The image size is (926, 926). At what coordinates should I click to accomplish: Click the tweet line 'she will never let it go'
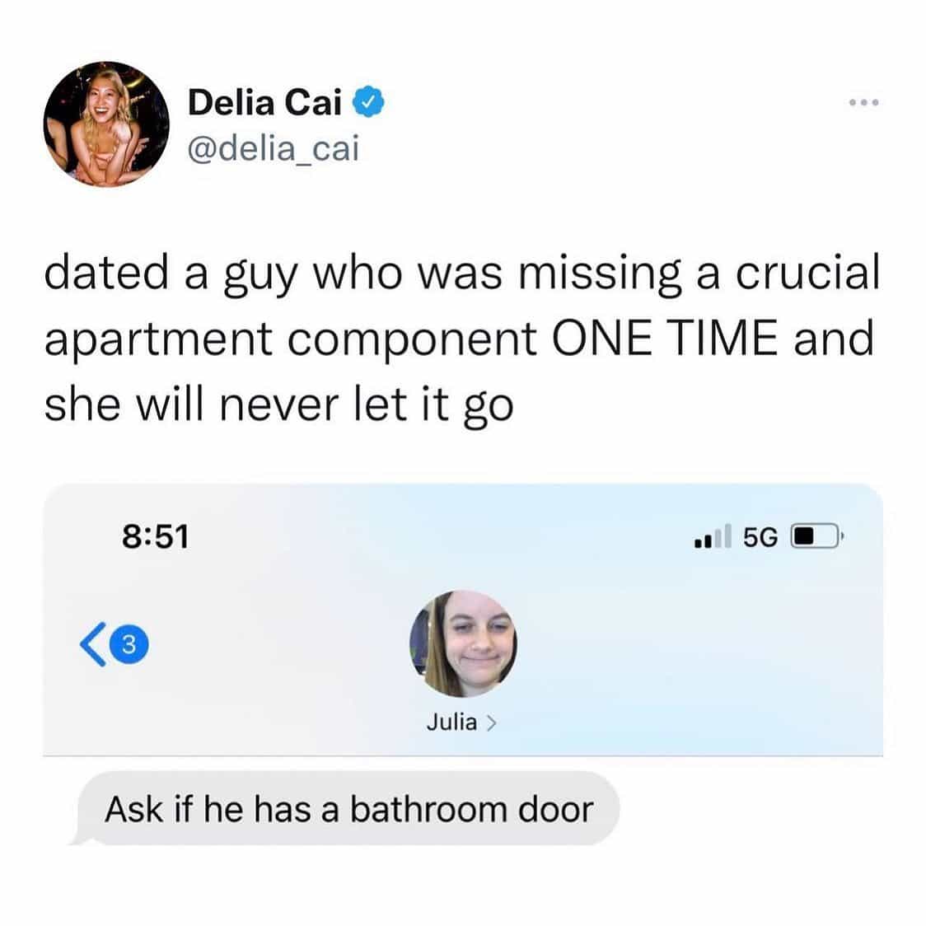[x=278, y=405]
